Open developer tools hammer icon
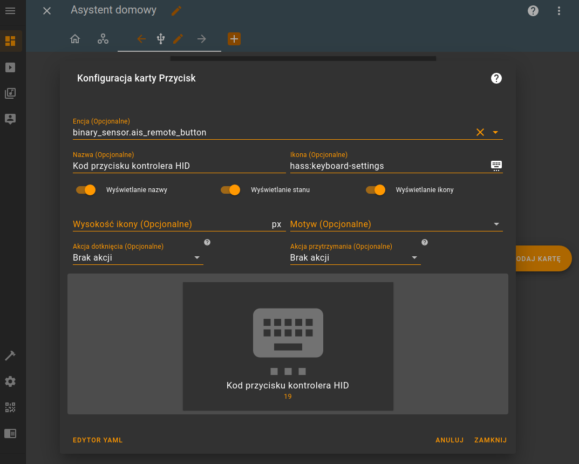Viewport: 579px width, 464px height. [x=10, y=356]
